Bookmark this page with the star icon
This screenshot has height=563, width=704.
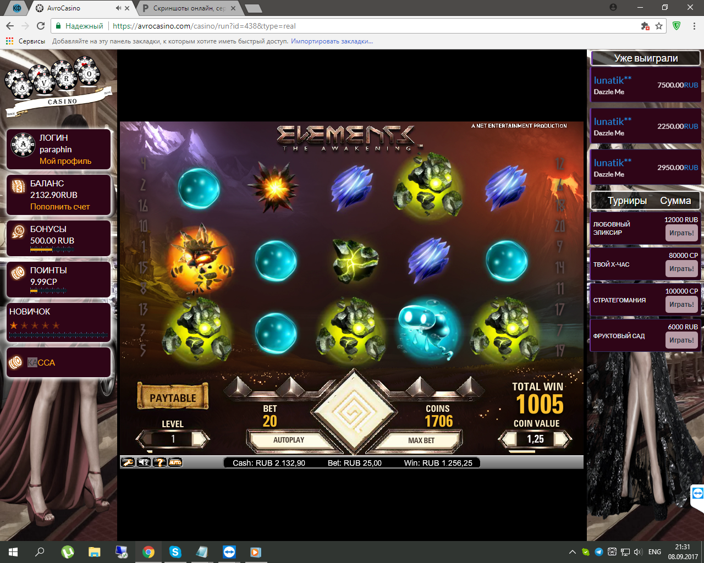[659, 26]
